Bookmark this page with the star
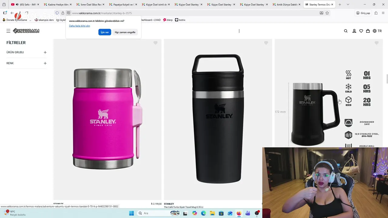Viewport: 388px width, 218px height. coord(327,13)
